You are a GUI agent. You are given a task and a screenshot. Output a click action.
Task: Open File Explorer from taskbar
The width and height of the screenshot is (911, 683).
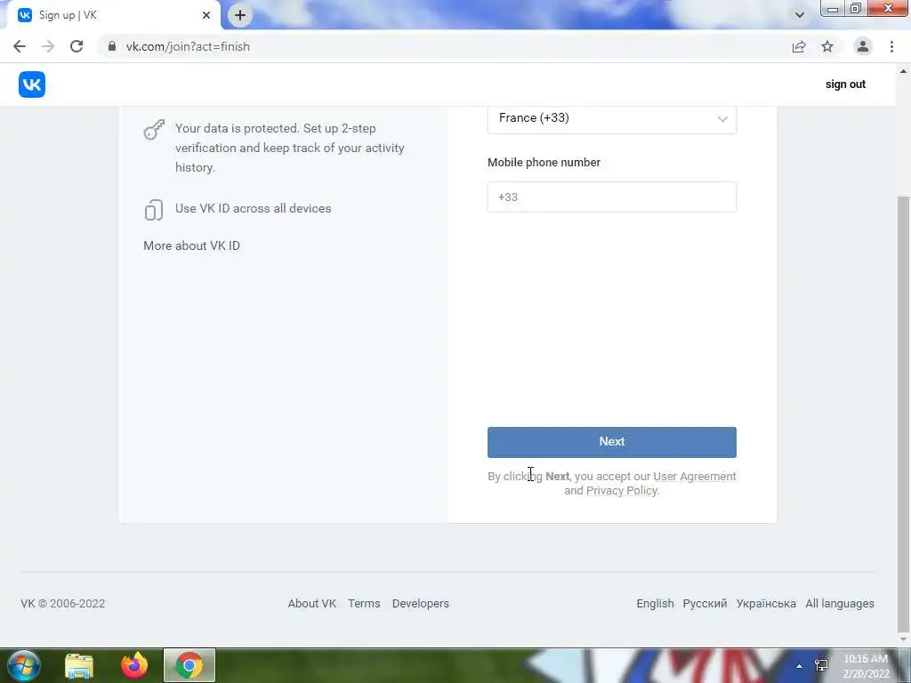(x=79, y=665)
